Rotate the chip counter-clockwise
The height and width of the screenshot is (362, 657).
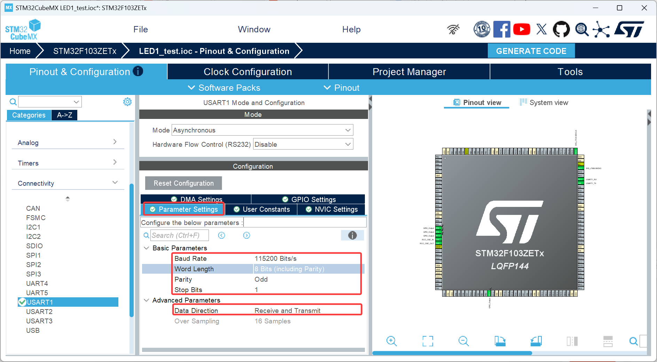pyautogui.click(x=536, y=341)
